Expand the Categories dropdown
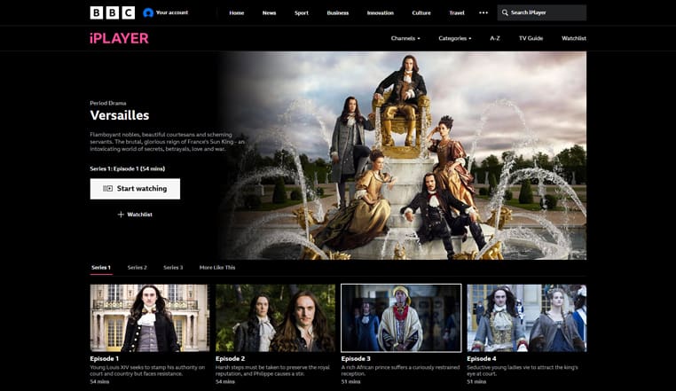 click(455, 38)
